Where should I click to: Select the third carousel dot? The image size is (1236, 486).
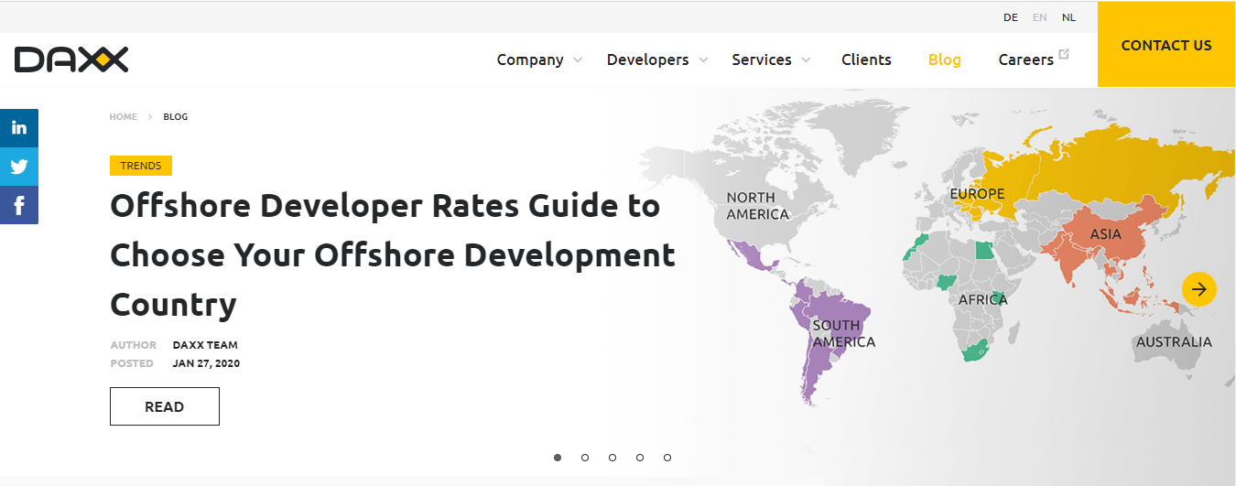click(613, 458)
